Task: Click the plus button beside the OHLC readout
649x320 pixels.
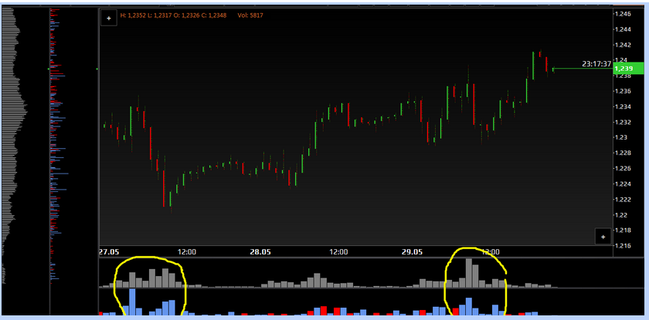Action: pyautogui.click(x=109, y=19)
